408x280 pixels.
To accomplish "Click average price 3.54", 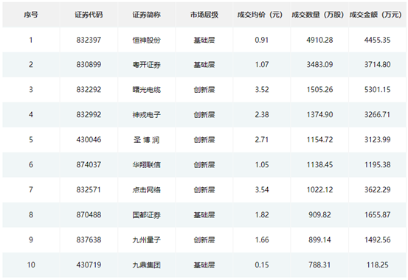I will [262, 190].
